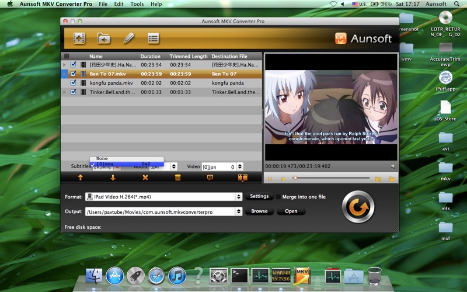This screenshot has height=292, width=467.
Task: Open App Store from the dock
Action: tap(114, 276)
